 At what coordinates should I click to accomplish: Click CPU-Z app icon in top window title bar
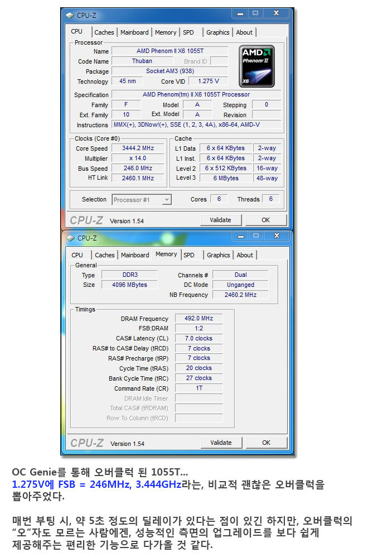coord(70,15)
